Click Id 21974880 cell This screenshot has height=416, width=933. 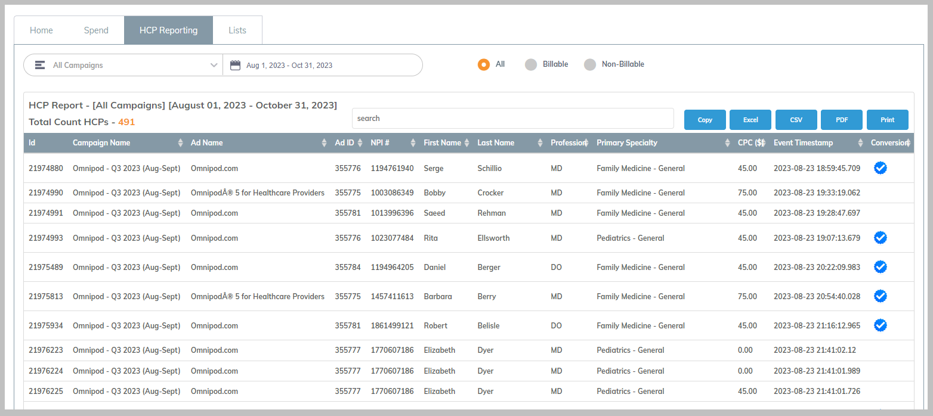[x=46, y=168]
